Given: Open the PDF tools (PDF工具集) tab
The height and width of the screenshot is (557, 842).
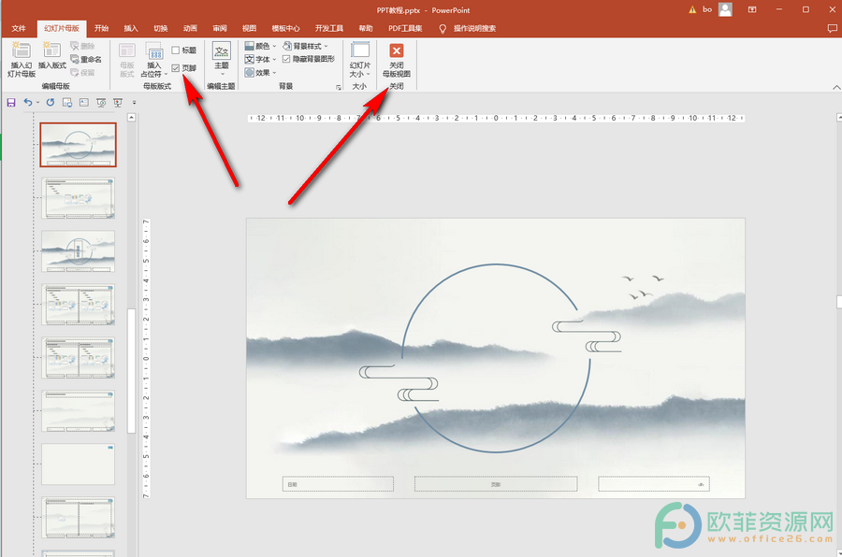Looking at the screenshot, I should click(x=405, y=28).
